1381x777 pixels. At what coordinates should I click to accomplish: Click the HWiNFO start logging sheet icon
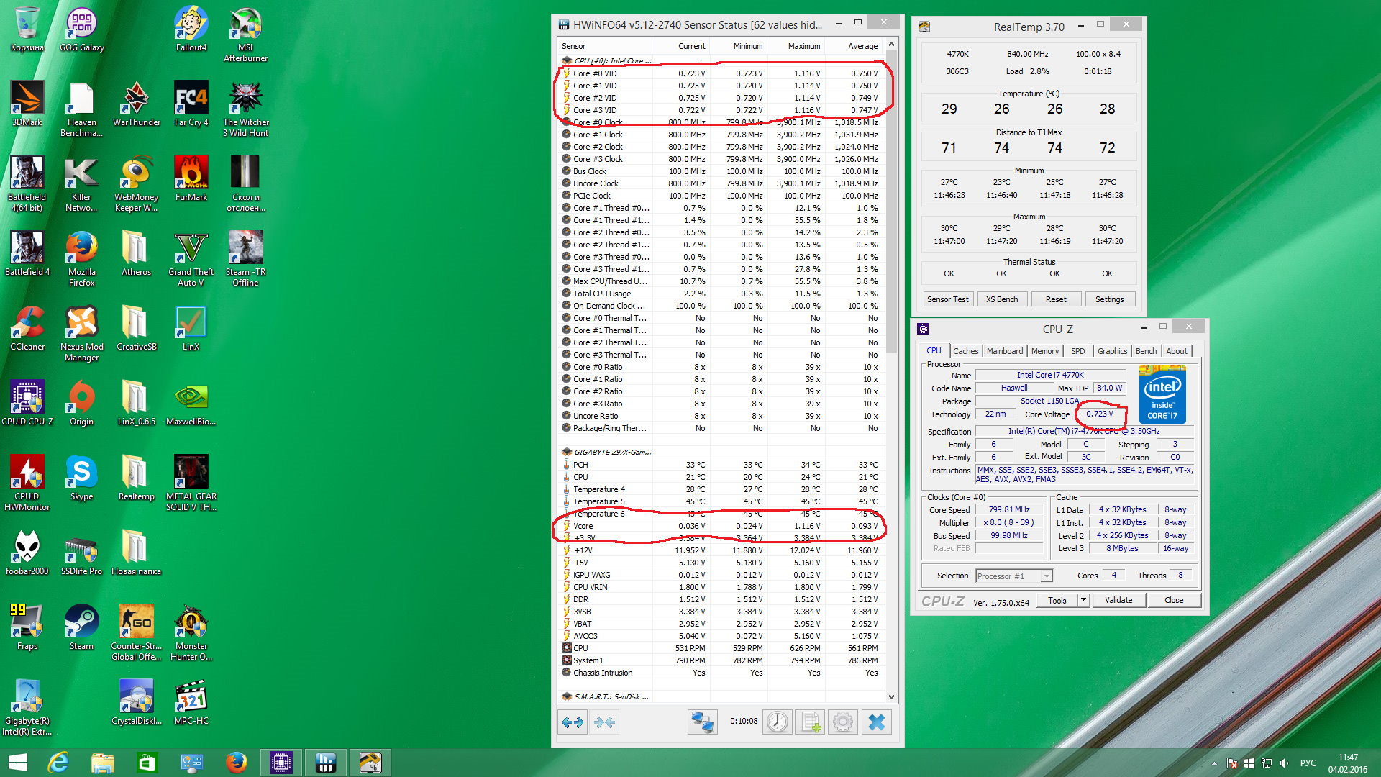(811, 722)
